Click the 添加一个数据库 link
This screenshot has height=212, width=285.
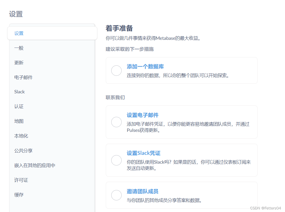click(145, 66)
